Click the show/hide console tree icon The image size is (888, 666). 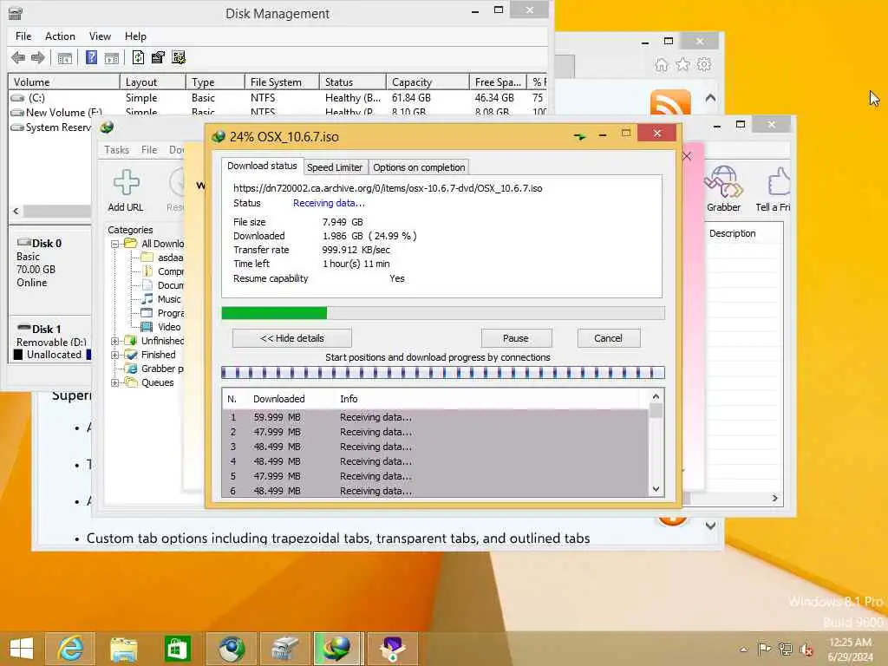[x=64, y=58]
